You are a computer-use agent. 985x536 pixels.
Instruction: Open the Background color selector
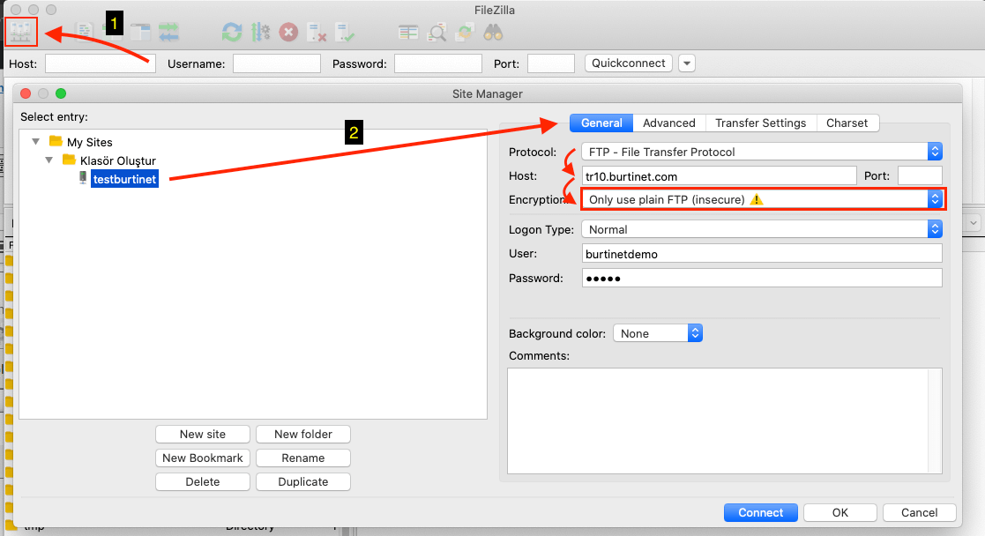pos(658,333)
